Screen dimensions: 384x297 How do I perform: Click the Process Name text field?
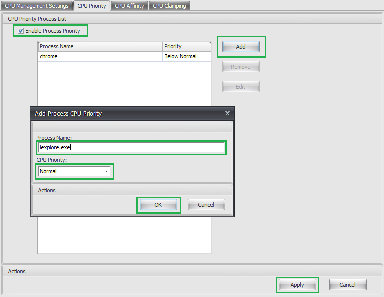coord(131,147)
